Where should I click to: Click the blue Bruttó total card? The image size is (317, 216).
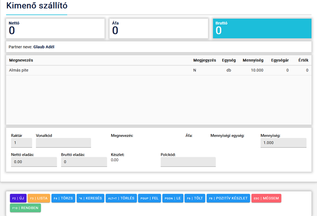(262, 29)
